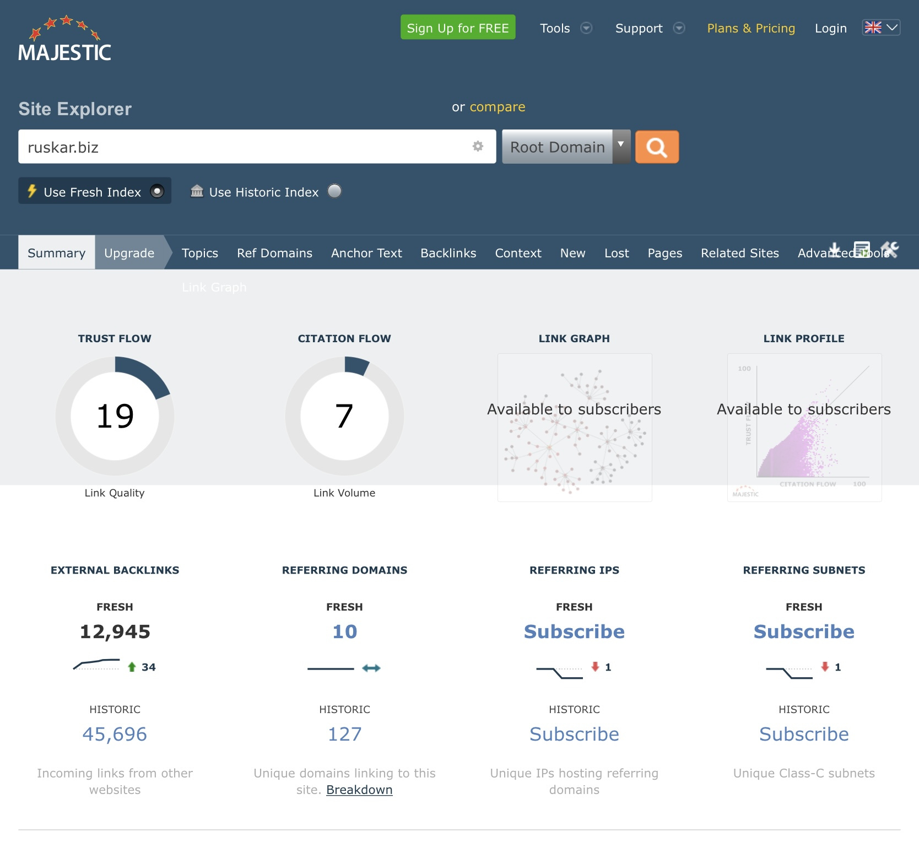The height and width of the screenshot is (842, 919).
Task: Switch to the Related Sites tab
Action: pyautogui.click(x=740, y=253)
